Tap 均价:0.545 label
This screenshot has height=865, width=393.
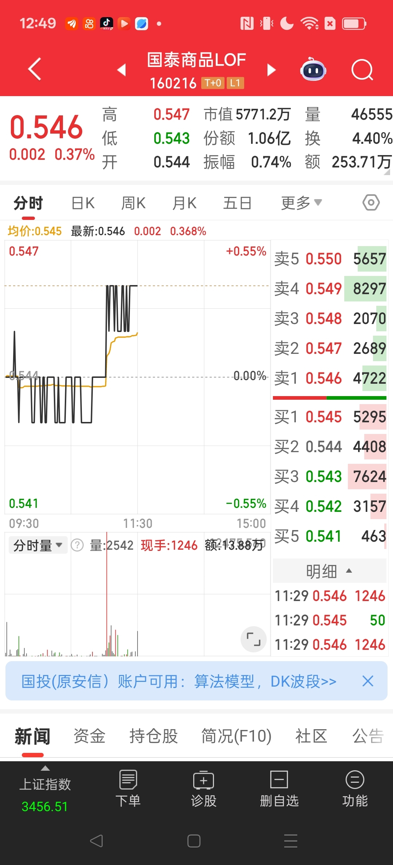click(x=35, y=231)
